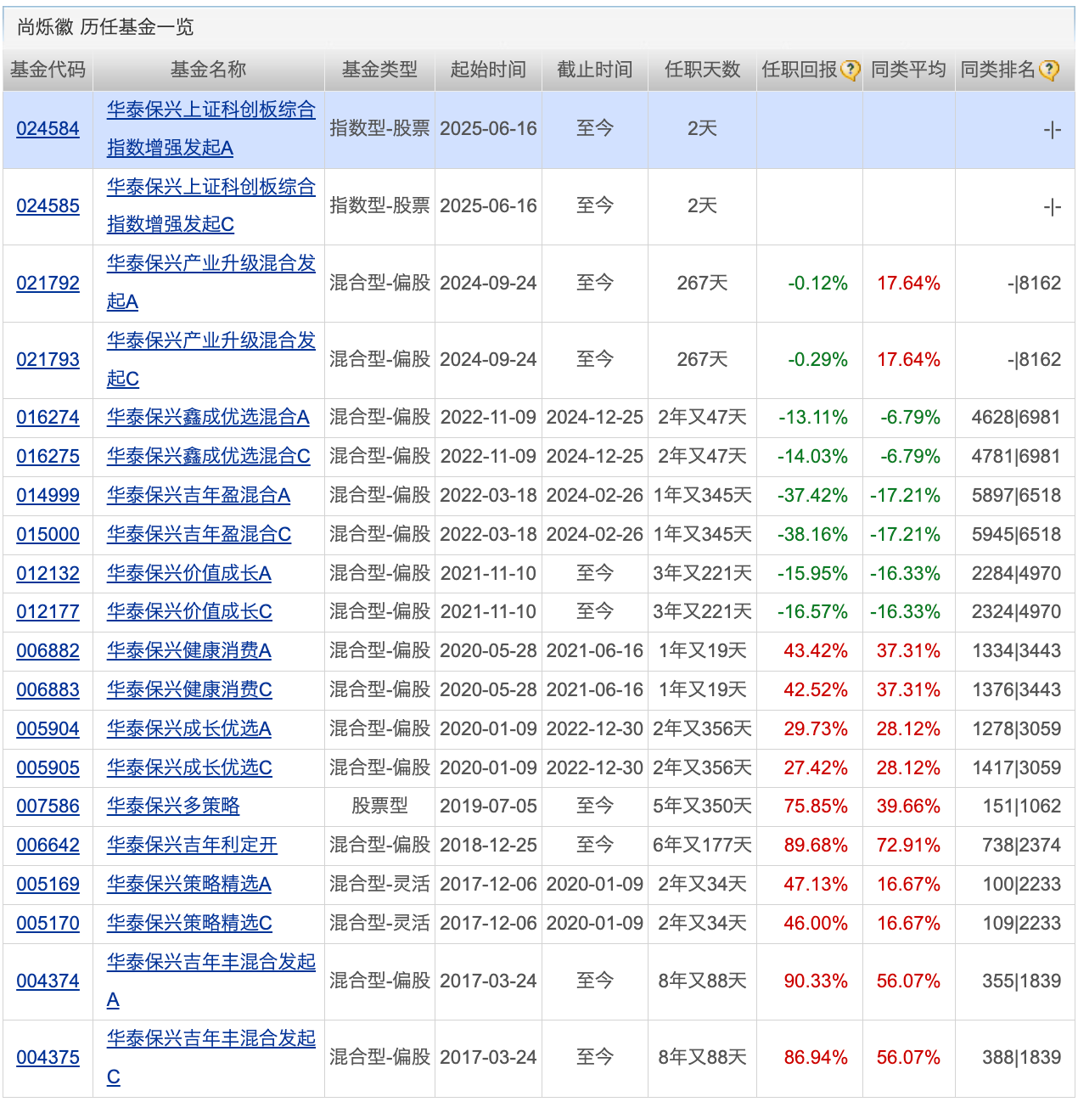Click 90.33% return value
Screen dimensions: 1078x1102
point(816,981)
